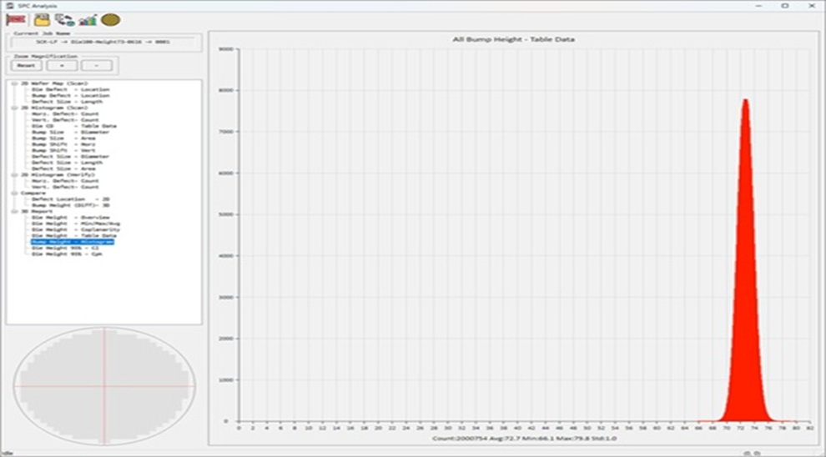Screen dimensions: 826x457
Task: Select Defect Location - 2D under Compare
Action: (71, 199)
